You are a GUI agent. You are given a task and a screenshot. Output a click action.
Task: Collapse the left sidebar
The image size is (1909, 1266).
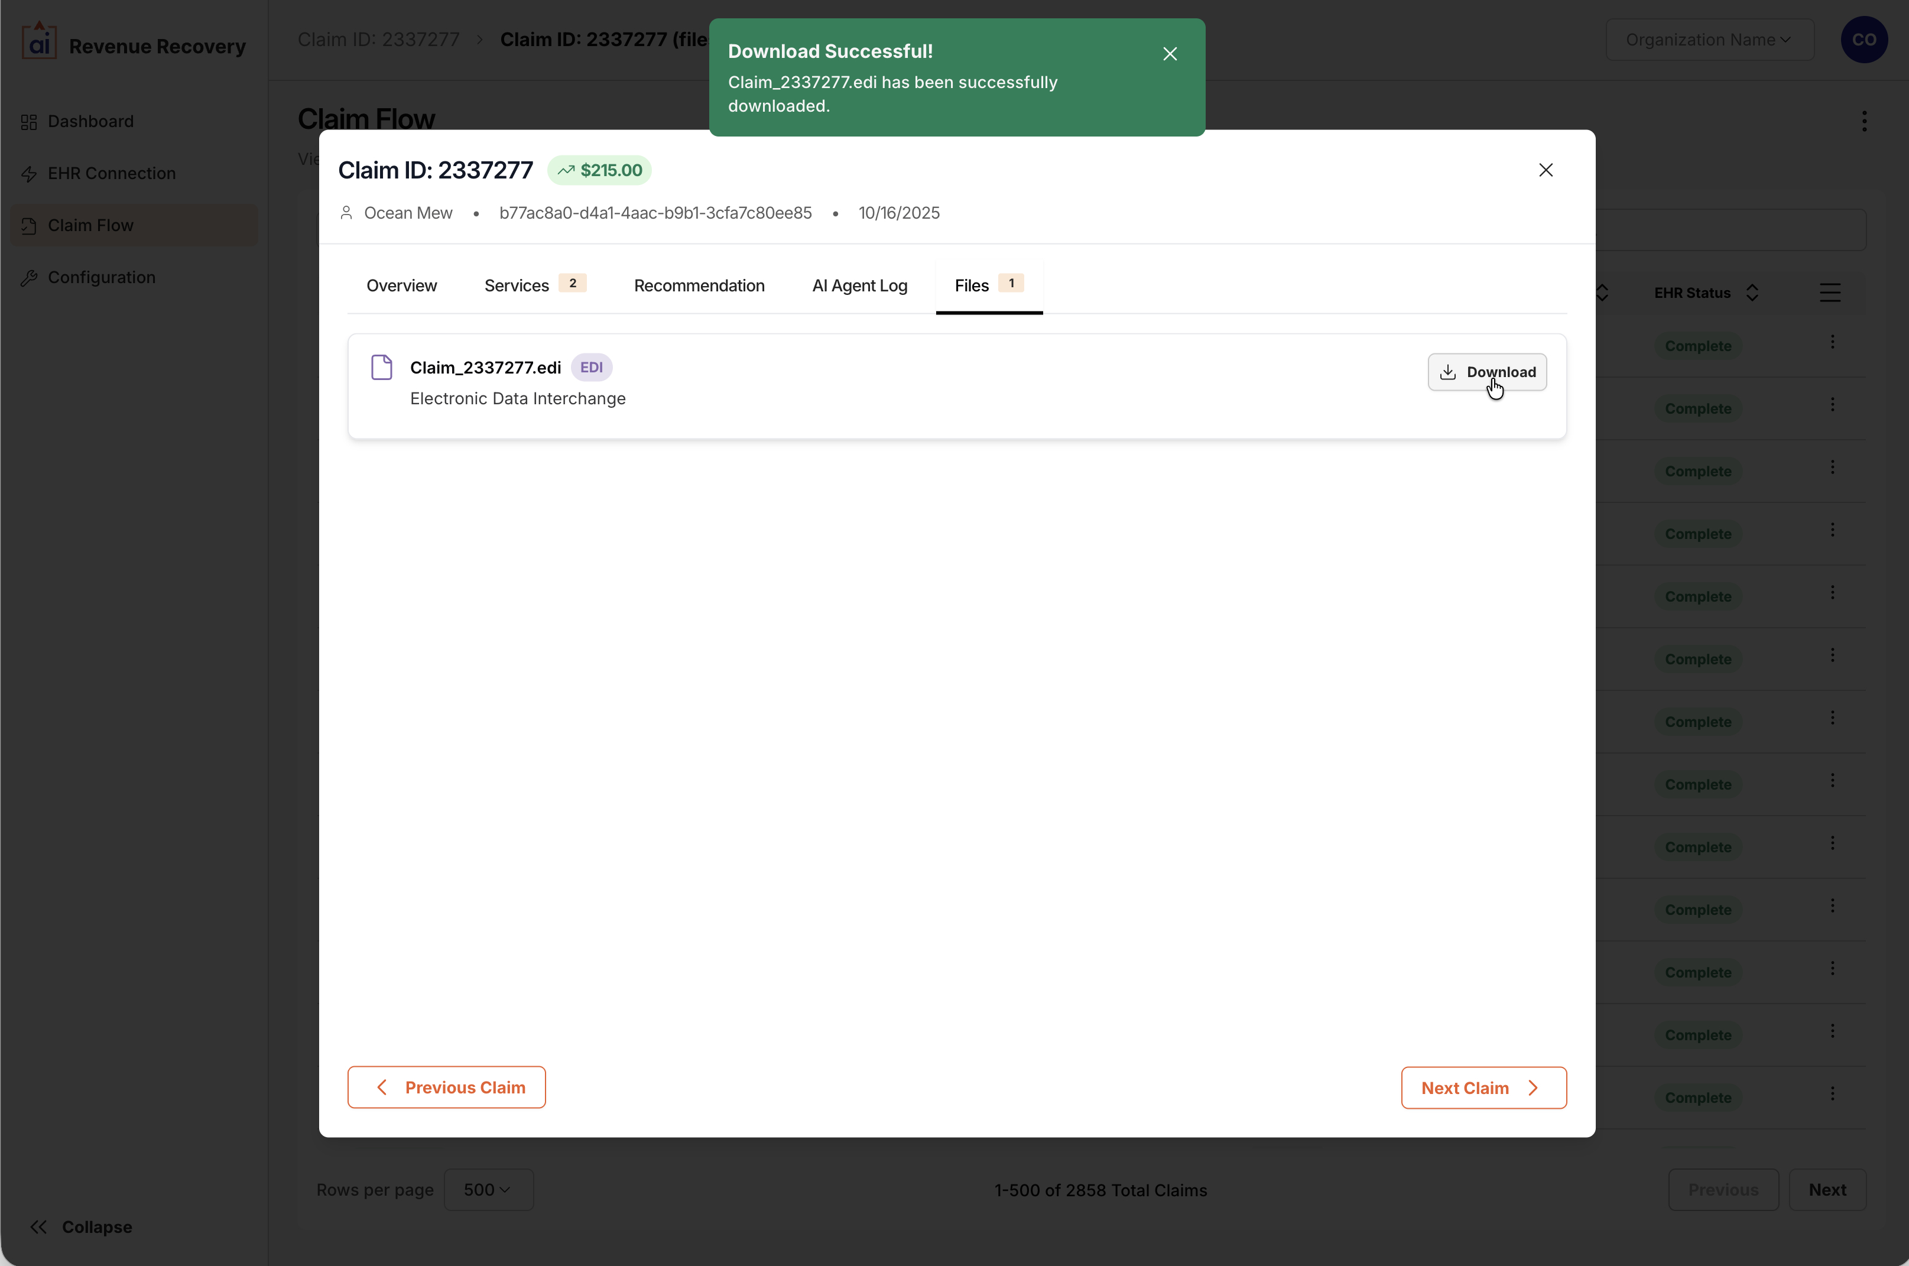(81, 1226)
